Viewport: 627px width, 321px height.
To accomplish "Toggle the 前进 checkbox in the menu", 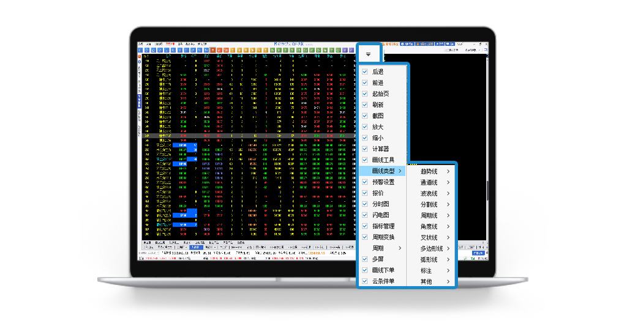I will click(365, 83).
